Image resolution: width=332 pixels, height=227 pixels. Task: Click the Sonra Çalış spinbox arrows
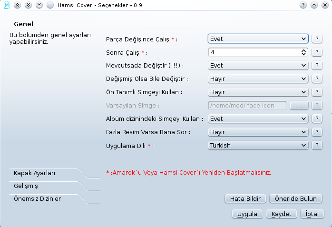point(303,52)
